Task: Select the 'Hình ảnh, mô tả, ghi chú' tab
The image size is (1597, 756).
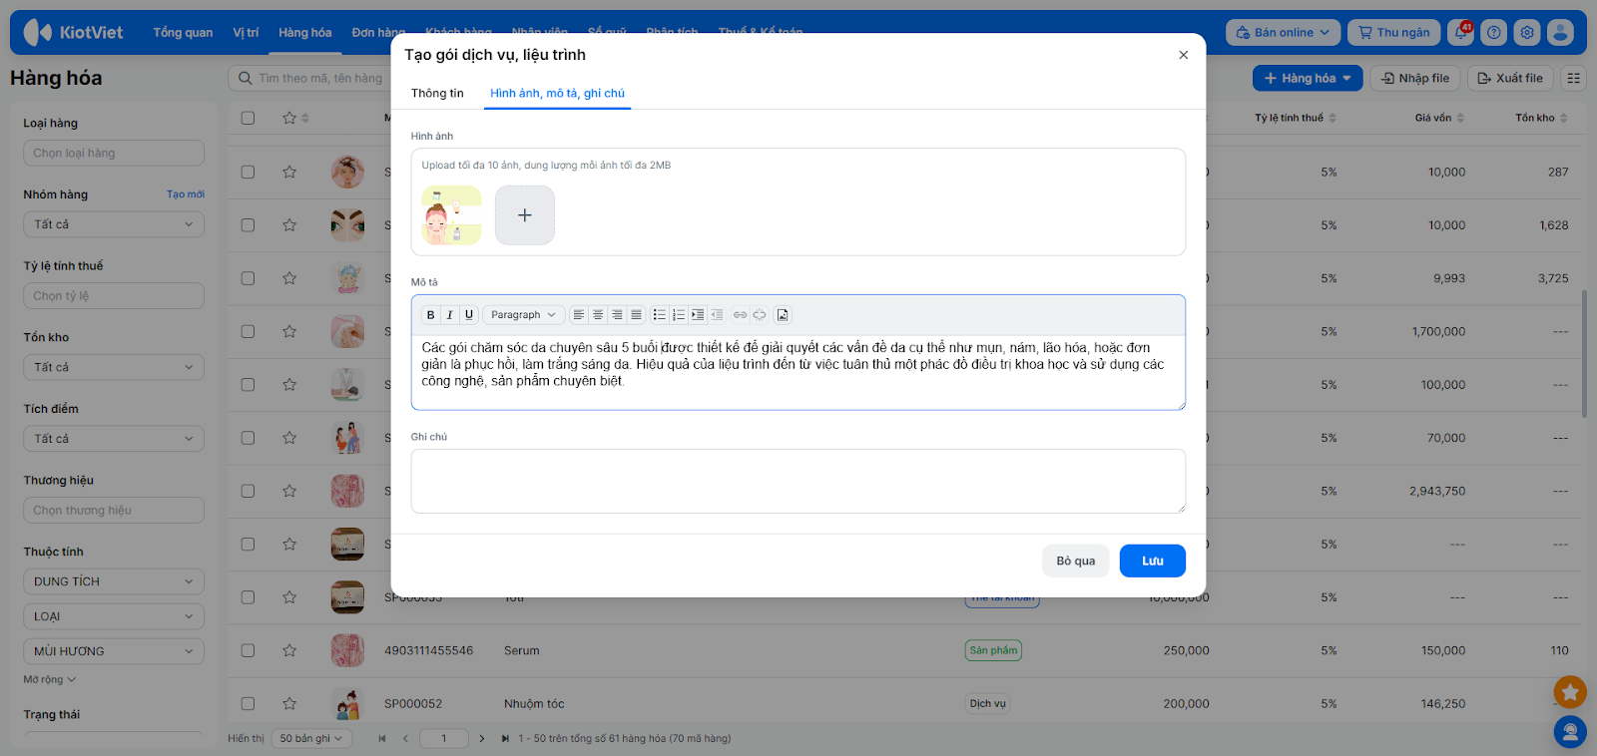Action: pyautogui.click(x=557, y=93)
